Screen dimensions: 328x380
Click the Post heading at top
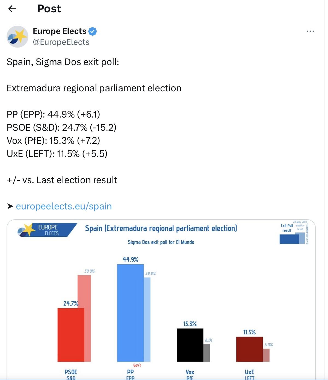tap(49, 9)
